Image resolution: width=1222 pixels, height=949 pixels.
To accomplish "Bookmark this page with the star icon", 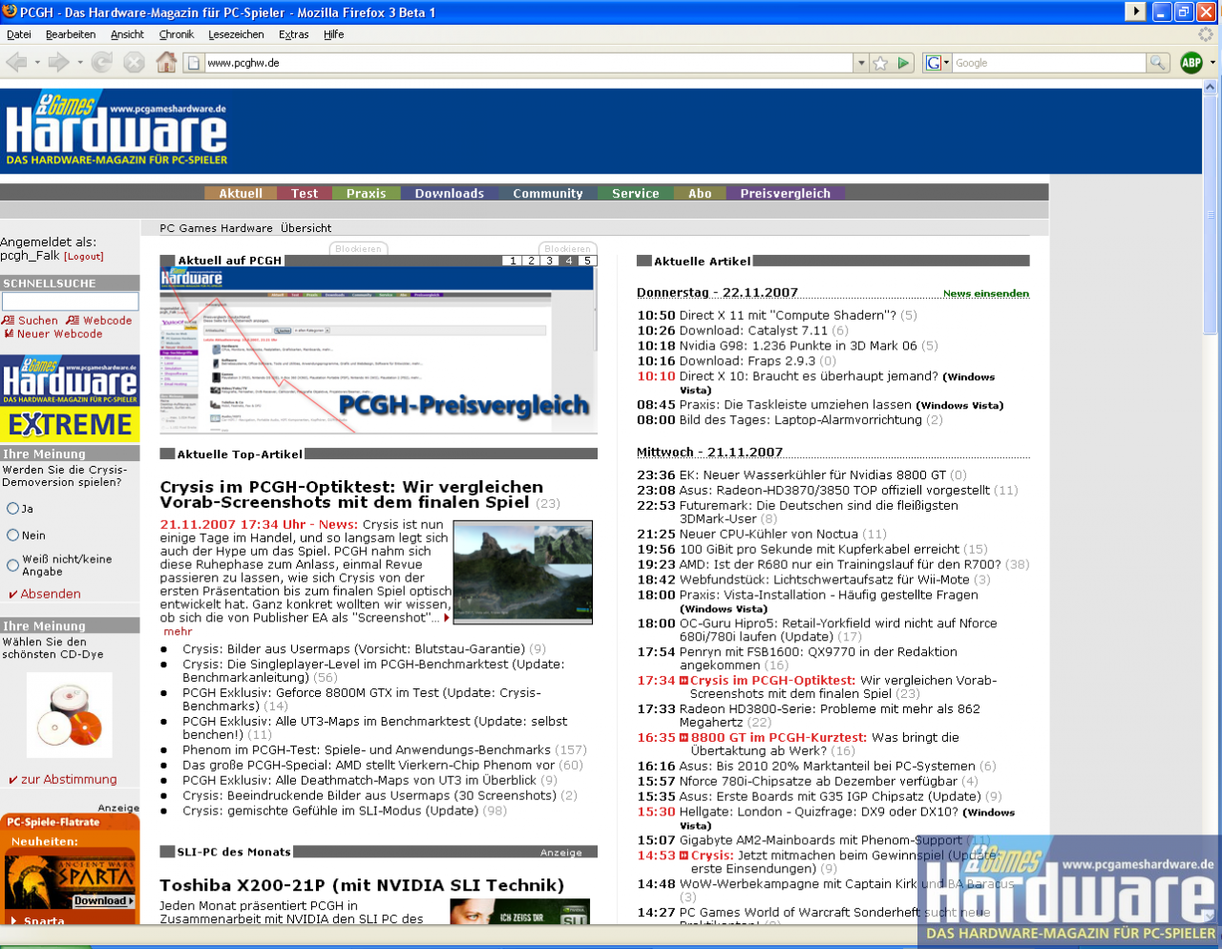I will click(880, 63).
